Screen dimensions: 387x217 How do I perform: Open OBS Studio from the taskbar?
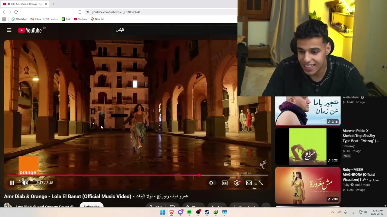[x=198, y=212]
